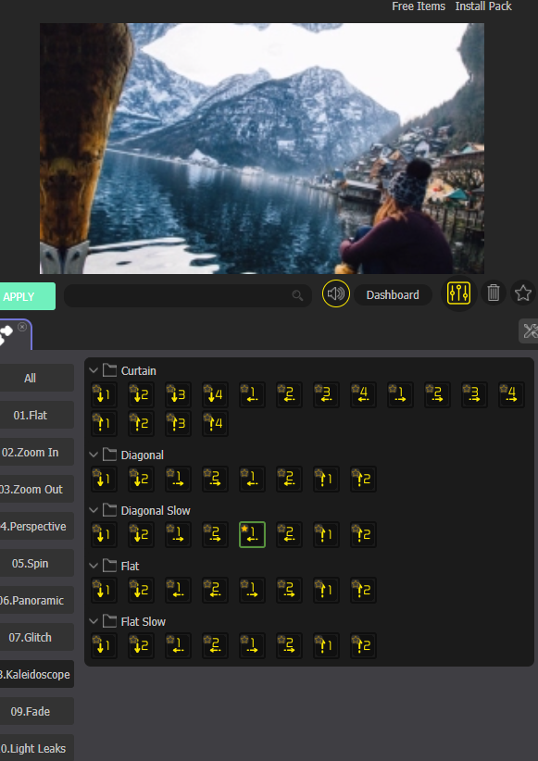Click the green APPLY button

coord(27,296)
